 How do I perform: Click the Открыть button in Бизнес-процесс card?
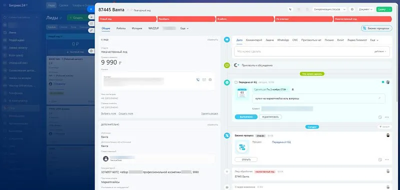point(246,159)
